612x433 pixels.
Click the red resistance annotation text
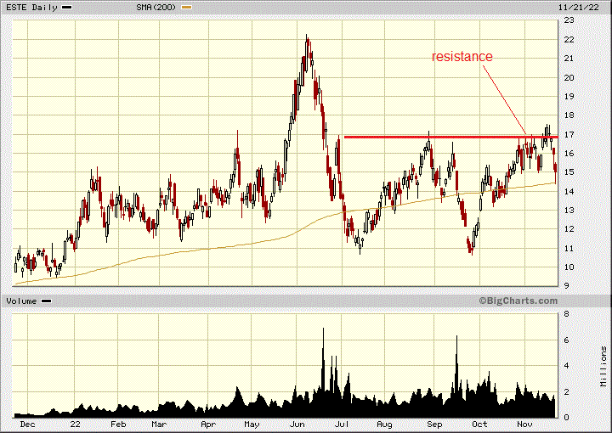[x=462, y=57]
